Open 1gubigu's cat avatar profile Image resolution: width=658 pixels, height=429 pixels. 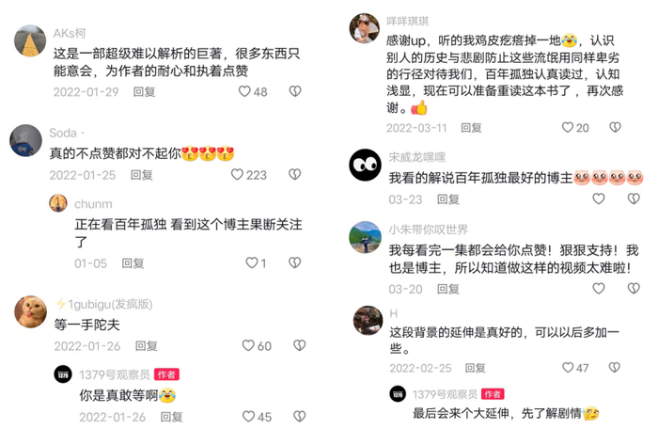[x=31, y=311]
